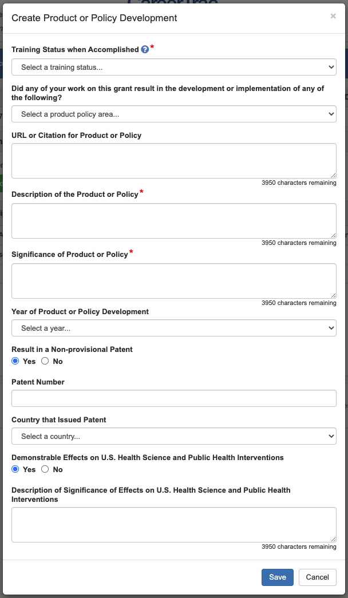348x598 pixels.
Task: Click the Significance of Product or Policy textbox
Action: pos(173,280)
